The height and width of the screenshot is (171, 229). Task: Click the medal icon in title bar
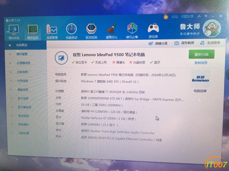tap(166, 17)
